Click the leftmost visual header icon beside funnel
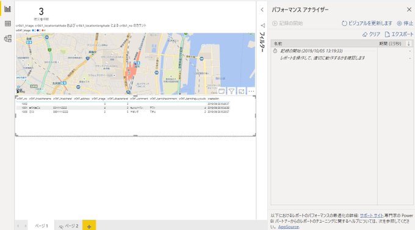415x230 pixels. click(222, 91)
